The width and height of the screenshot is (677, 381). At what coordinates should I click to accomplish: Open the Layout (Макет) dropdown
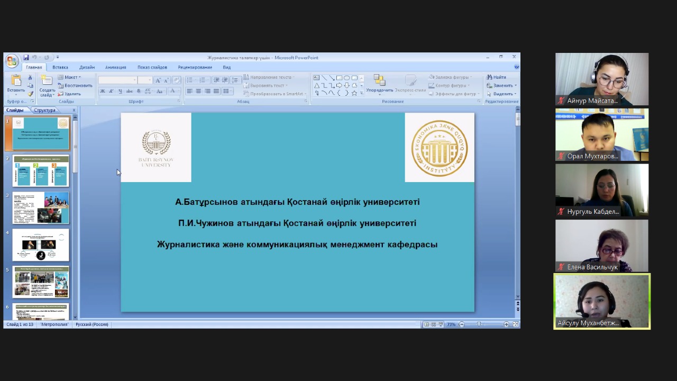69,77
